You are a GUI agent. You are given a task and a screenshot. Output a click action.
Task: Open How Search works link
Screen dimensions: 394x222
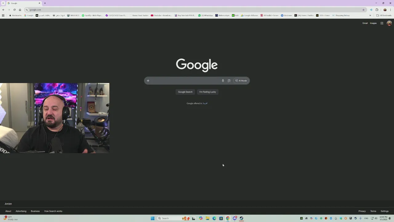(x=53, y=211)
